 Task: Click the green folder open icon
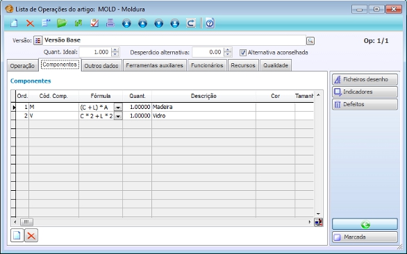click(62, 24)
